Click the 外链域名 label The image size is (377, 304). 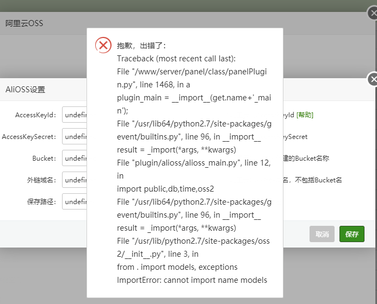pyautogui.click(x=41, y=180)
